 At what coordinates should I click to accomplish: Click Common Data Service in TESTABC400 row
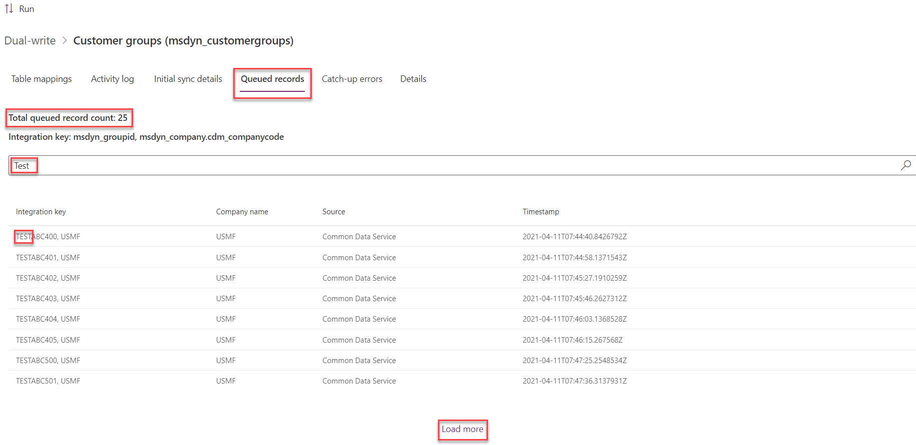point(359,237)
